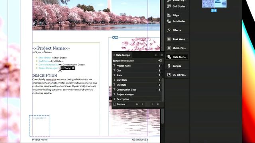255x143 pixels.
Task: Open the CC Libraries panel
Action: coord(177,75)
